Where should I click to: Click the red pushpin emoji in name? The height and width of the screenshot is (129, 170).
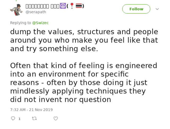(72, 6)
